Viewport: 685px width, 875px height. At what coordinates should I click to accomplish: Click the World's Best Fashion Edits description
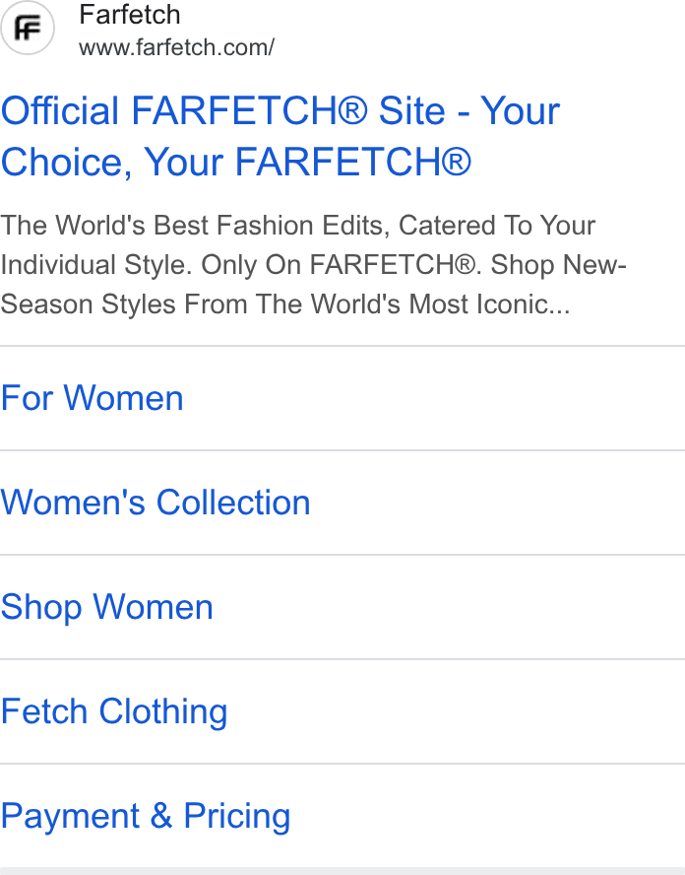313,264
